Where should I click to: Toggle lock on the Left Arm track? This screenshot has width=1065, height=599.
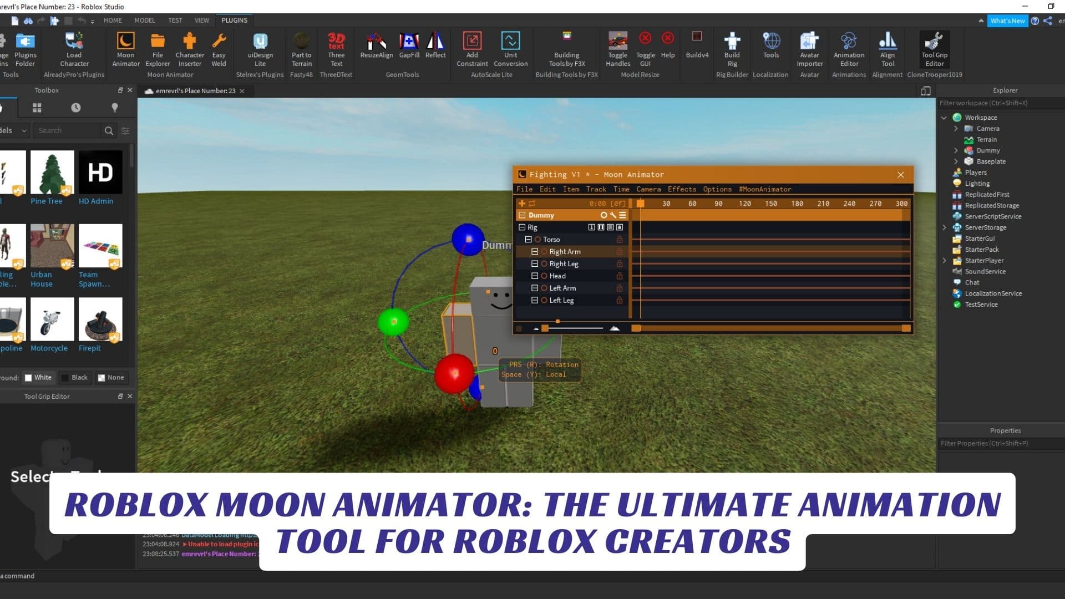(620, 288)
